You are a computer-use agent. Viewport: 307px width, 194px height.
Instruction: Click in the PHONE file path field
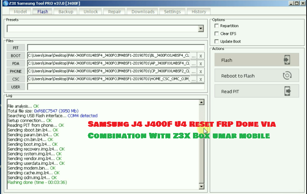(x=109, y=71)
